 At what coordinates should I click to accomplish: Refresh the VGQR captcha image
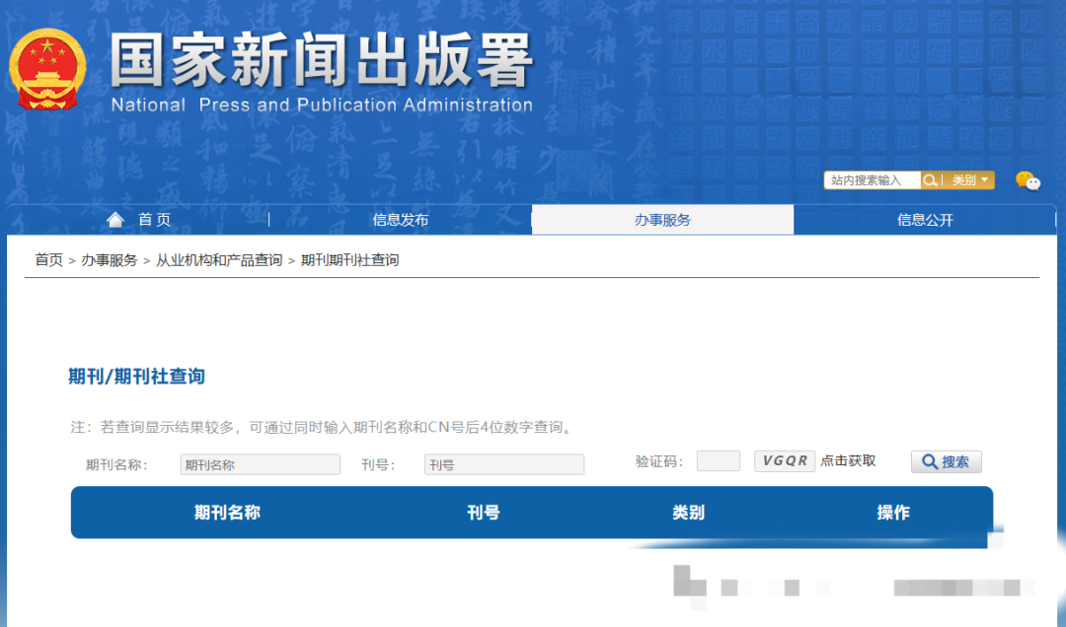click(785, 461)
